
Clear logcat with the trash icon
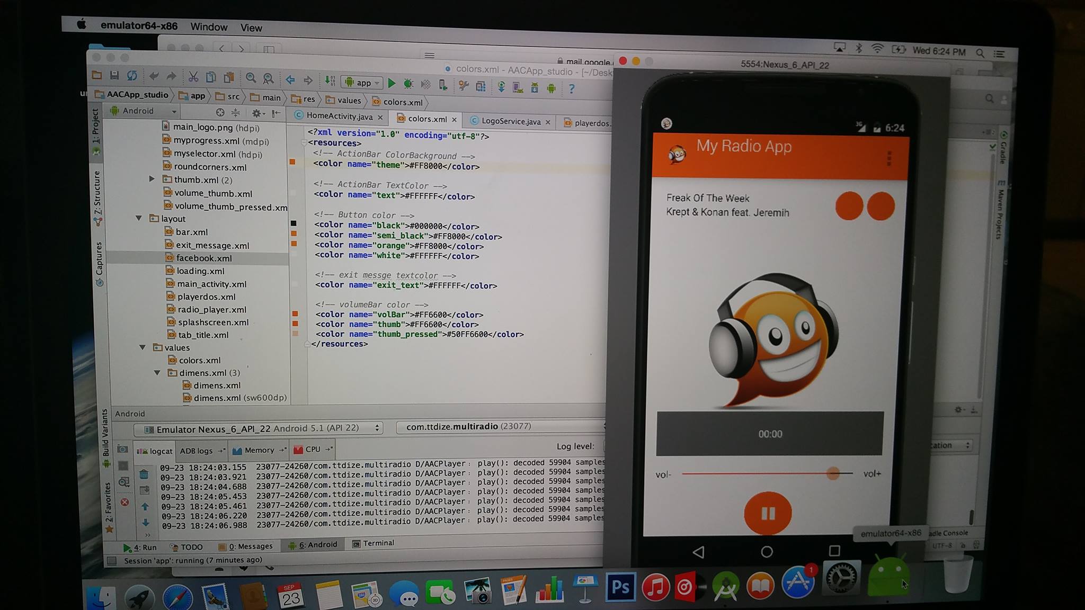pyautogui.click(x=144, y=474)
